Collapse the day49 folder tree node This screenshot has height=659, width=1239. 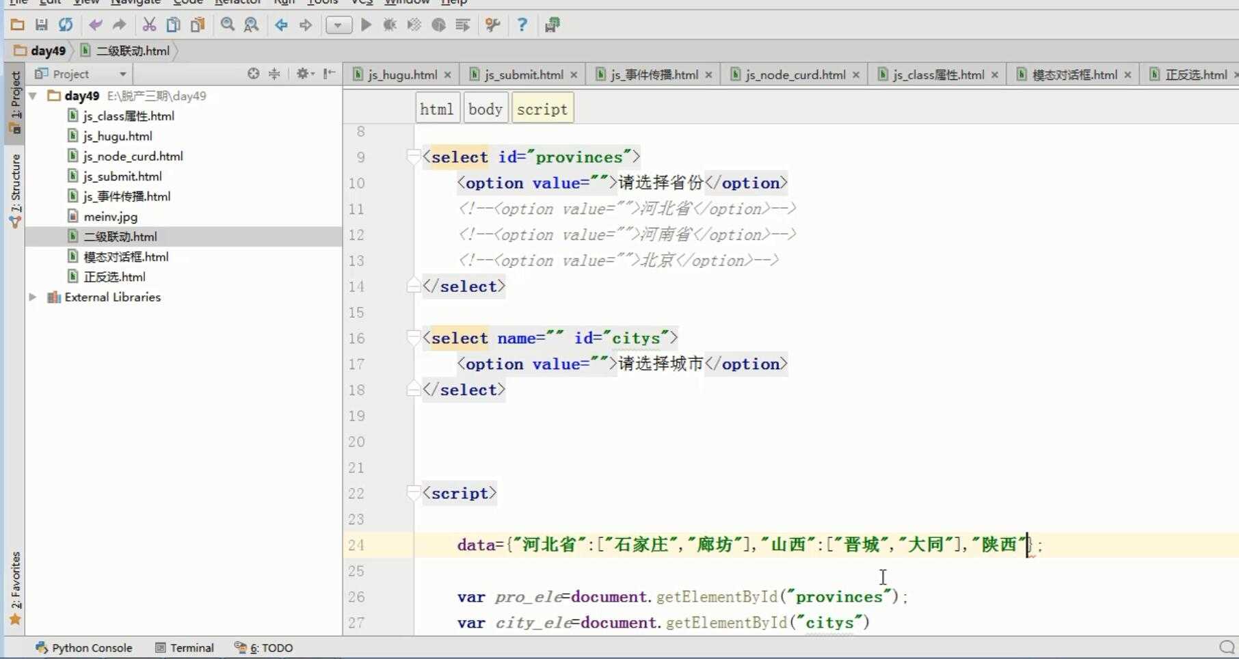coord(32,96)
